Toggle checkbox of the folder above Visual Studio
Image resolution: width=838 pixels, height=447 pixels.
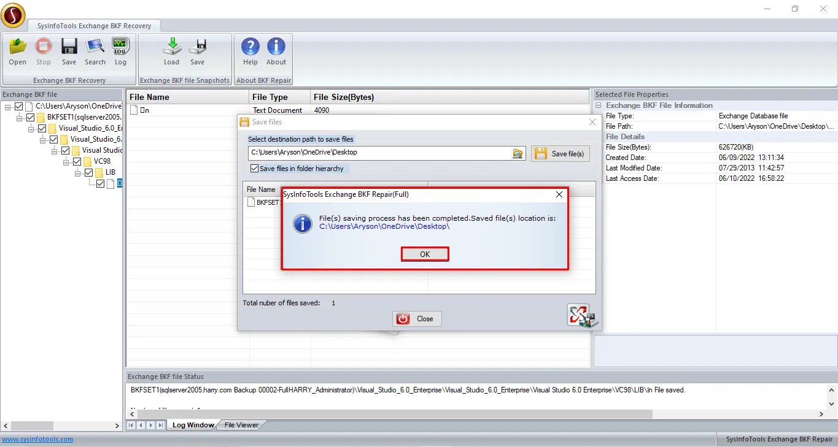pyautogui.click(x=54, y=139)
